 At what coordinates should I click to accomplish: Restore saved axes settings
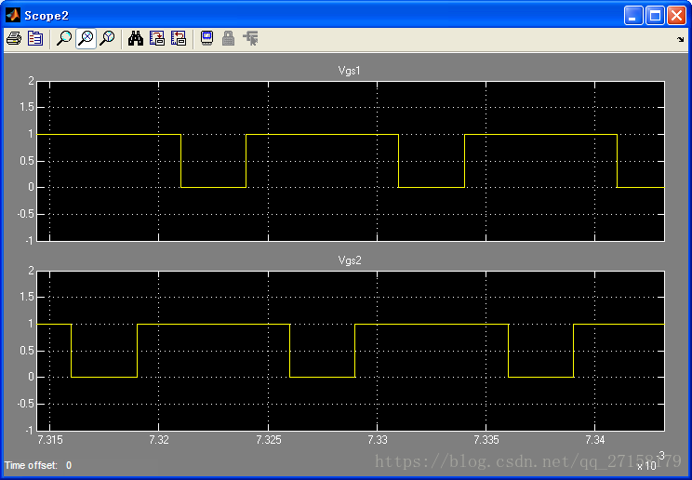[179, 39]
